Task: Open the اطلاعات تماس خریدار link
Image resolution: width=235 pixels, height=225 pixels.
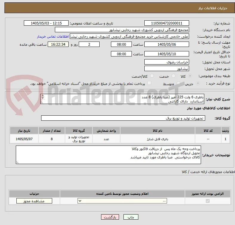Action: tap(53, 36)
